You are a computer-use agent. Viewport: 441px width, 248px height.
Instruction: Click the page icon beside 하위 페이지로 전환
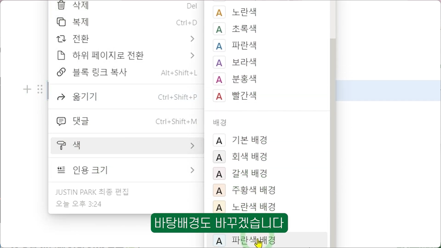(61, 56)
